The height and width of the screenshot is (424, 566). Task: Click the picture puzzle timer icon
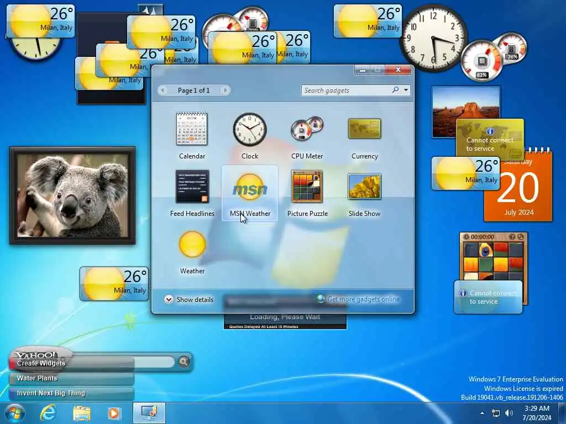pos(466,237)
